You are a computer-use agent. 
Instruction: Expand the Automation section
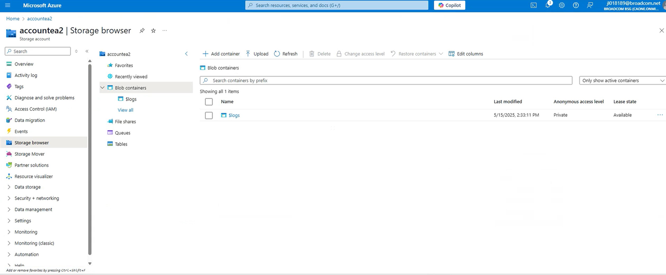pyautogui.click(x=9, y=254)
